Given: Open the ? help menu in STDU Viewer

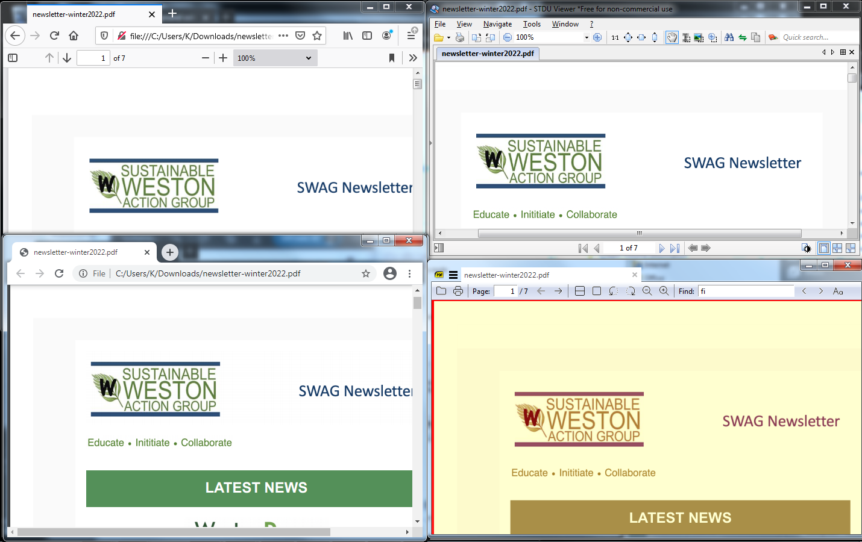Looking at the screenshot, I should pos(591,24).
